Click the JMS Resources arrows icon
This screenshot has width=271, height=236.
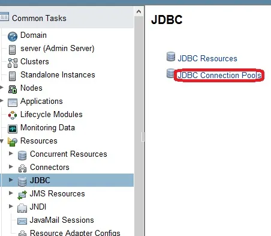point(22,195)
